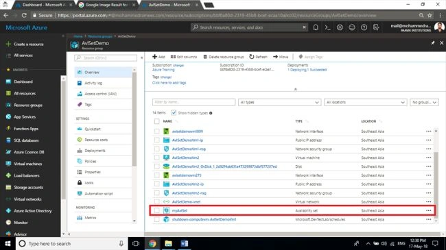The height and width of the screenshot is (250, 446).
Task: Open the directory and subscription filter icon
Action: point(376,27)
